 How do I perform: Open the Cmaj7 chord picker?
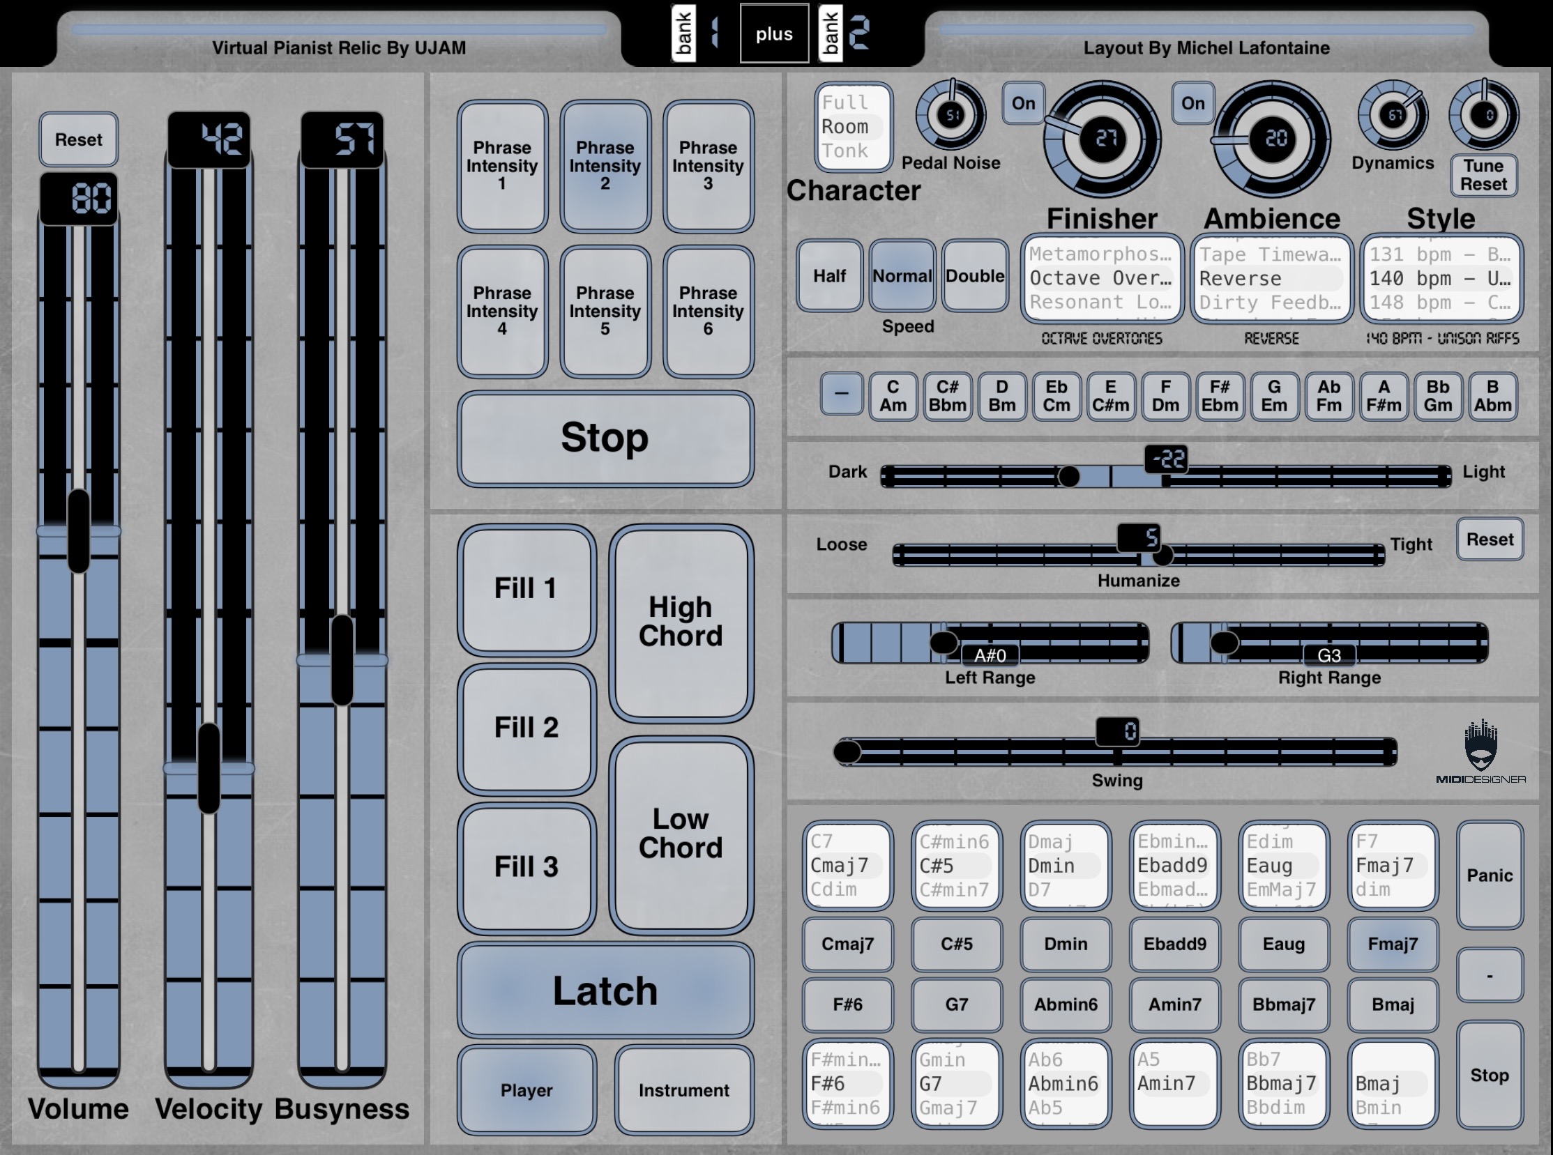pos(848,866)
